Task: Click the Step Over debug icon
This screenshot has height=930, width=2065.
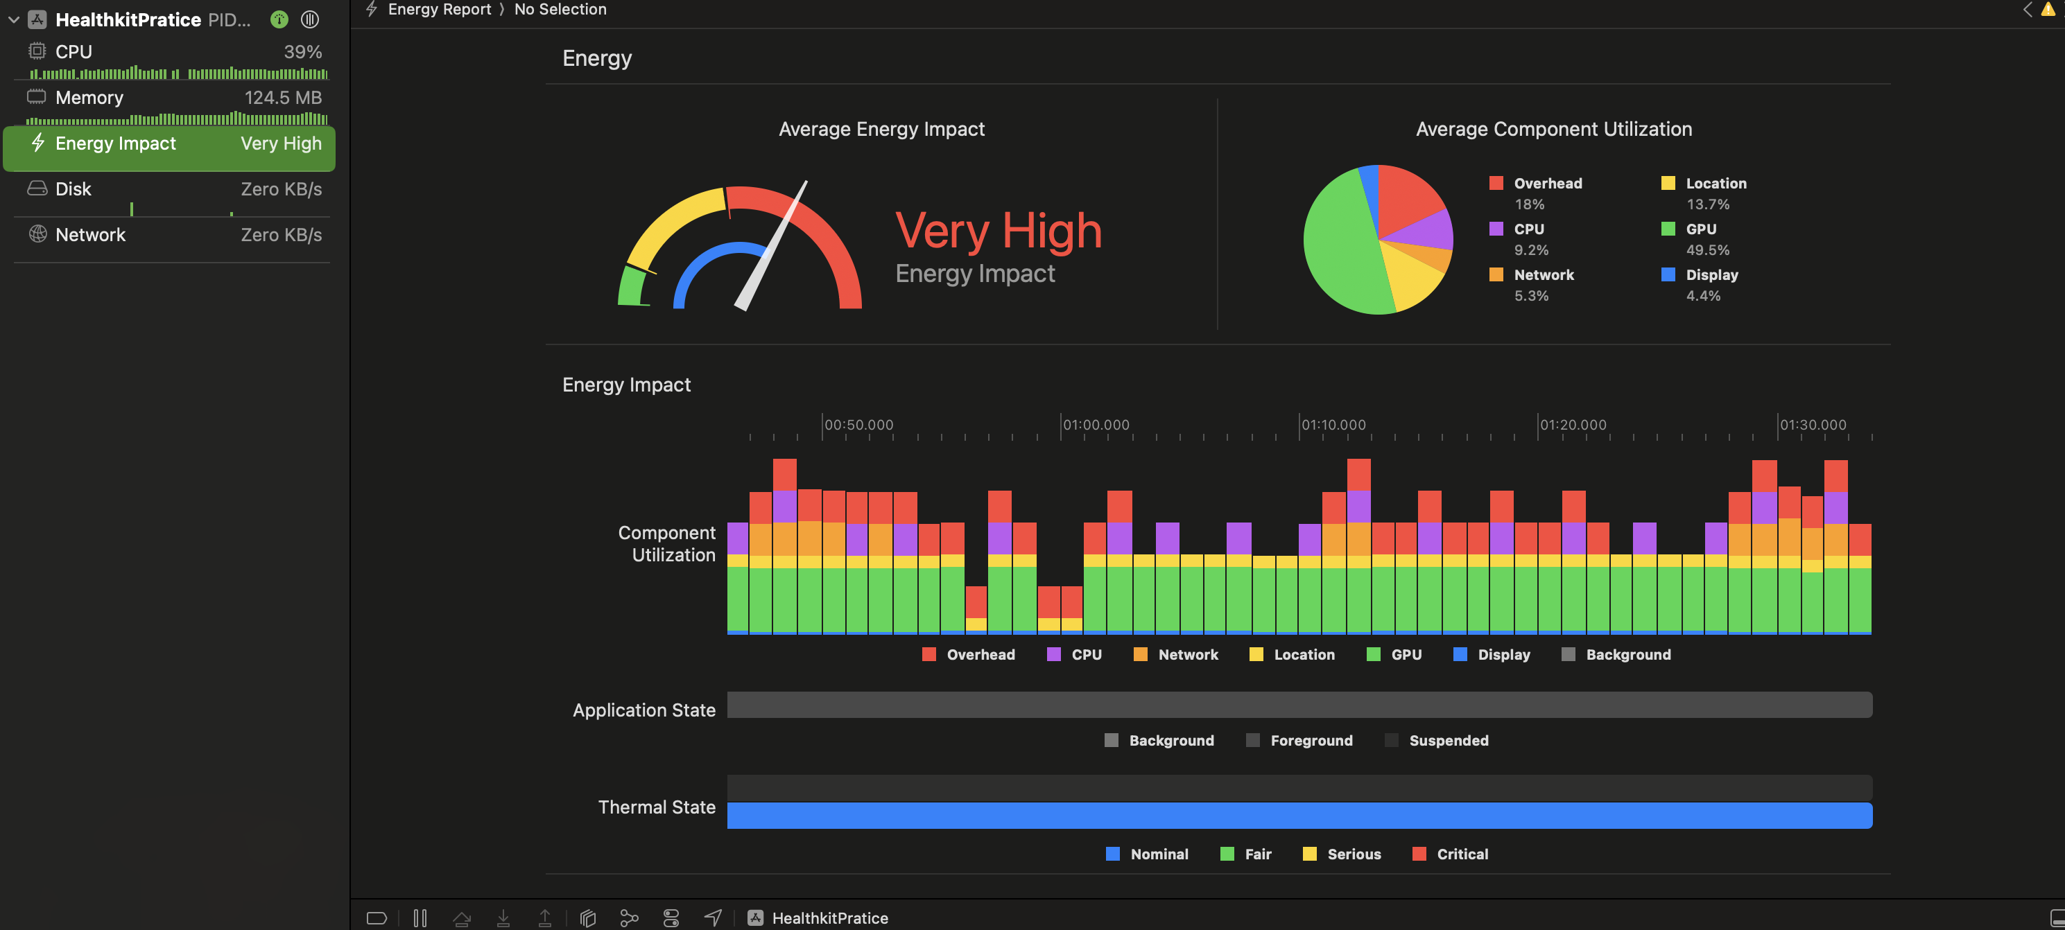Action: click(462, 918)
